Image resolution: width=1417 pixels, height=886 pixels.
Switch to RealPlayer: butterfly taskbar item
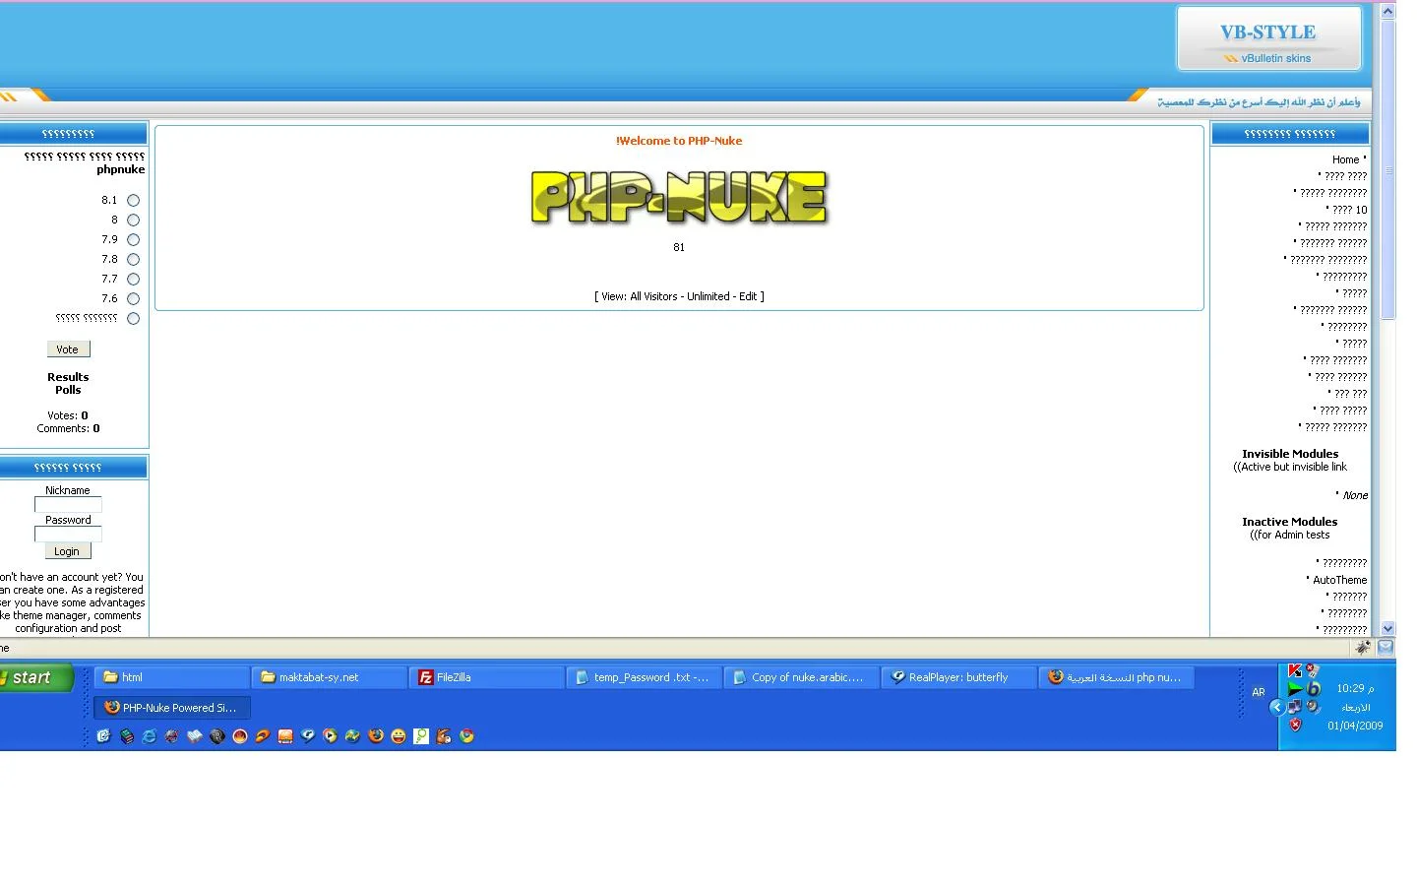pyautogui.click(x=957, y=677)
